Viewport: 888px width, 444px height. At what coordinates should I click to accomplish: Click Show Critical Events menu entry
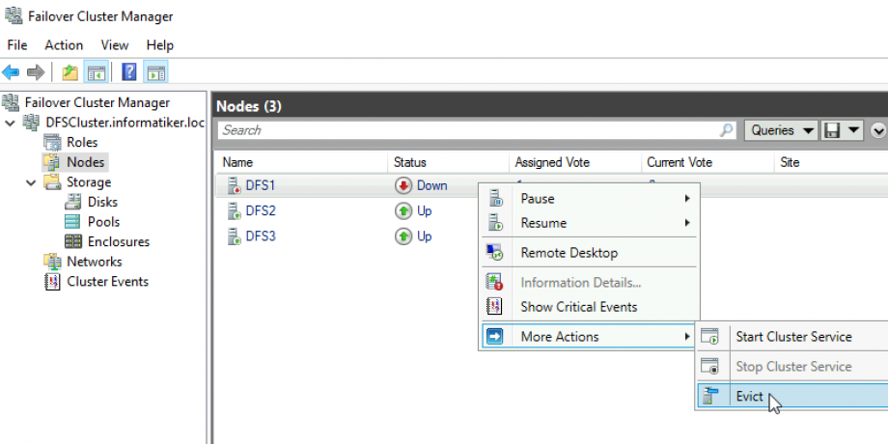pos(578,307)
